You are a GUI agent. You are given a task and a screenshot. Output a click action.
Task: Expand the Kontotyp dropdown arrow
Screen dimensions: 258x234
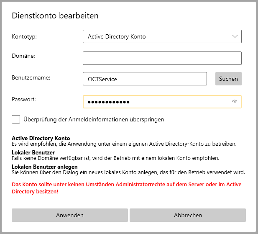[235, 36]
